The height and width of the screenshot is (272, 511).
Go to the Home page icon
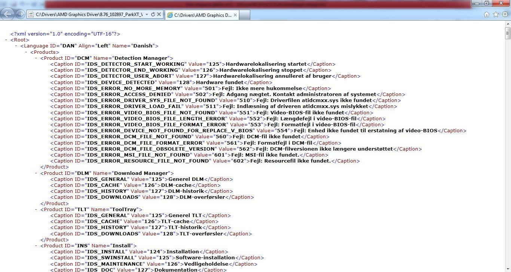coord(487,15)
